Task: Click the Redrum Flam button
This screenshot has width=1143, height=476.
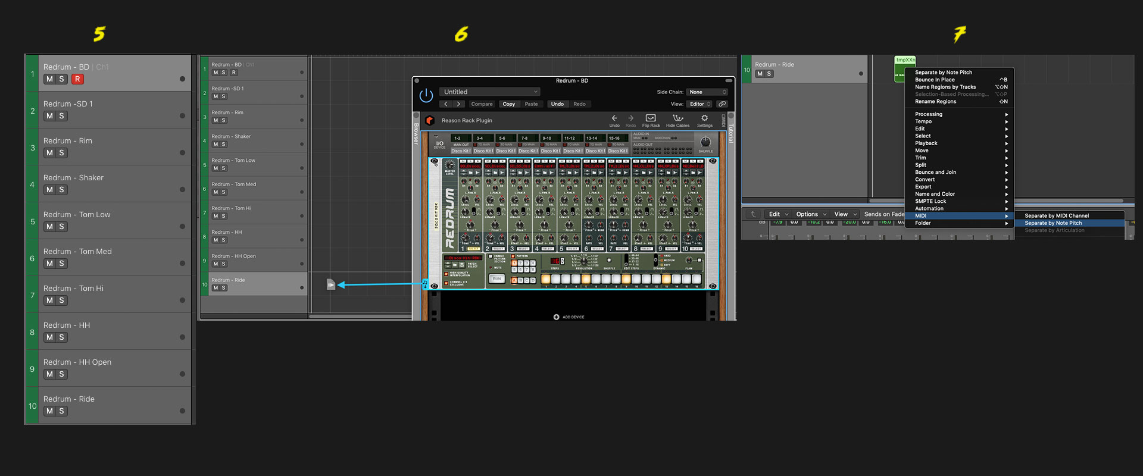Action: point(699,260)
